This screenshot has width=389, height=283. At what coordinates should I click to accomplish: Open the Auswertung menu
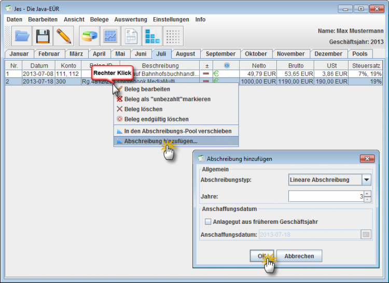(x=130, y=19)
